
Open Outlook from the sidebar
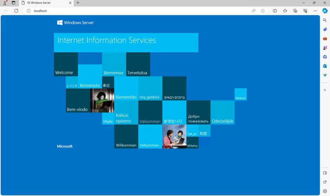(x=325, y=66)
